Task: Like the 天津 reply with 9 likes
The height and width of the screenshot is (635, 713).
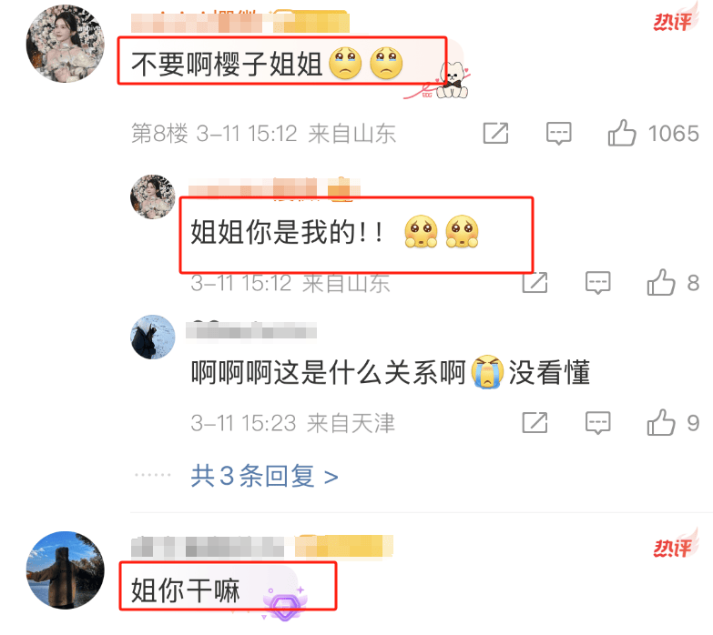Action: tap(661, 423)
